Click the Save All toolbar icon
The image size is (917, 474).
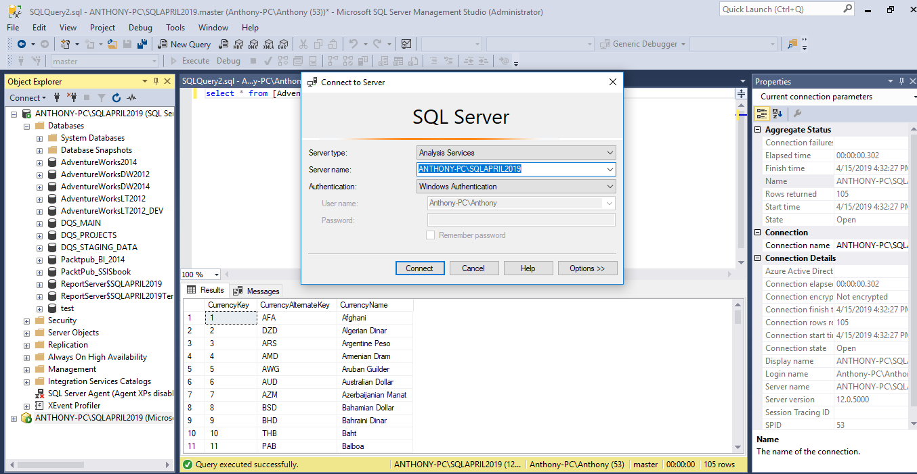[x=142, y=44]
